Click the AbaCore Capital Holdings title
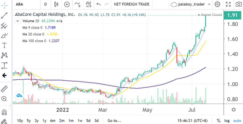This screenshot has height=124, width=243. [45, 14]
